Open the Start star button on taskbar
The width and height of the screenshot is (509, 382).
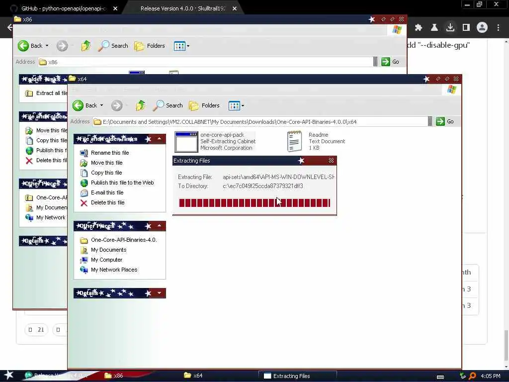point(9,376)
